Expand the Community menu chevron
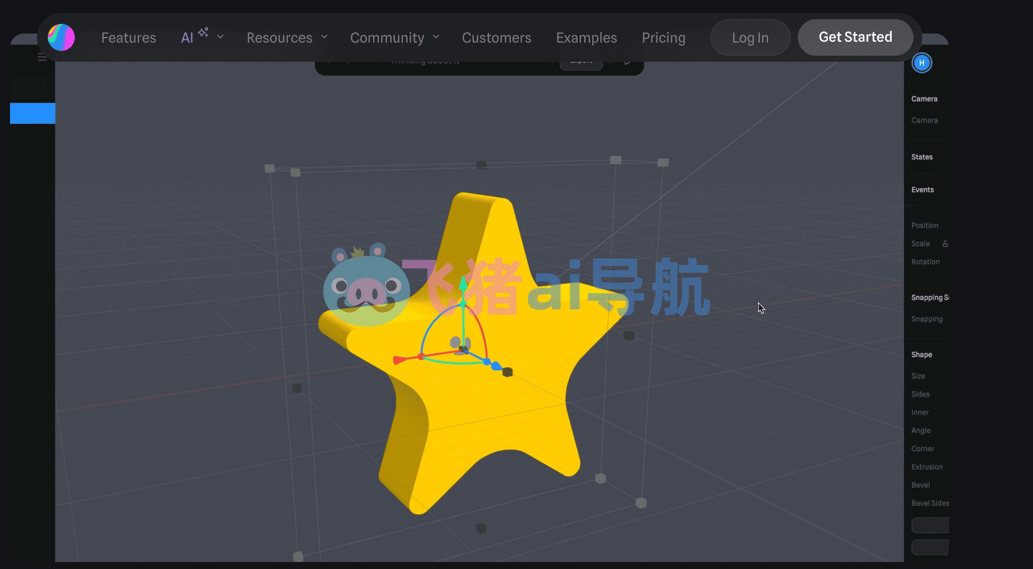Viewport: 1033px width, 569px height. (x=436, y=37)
